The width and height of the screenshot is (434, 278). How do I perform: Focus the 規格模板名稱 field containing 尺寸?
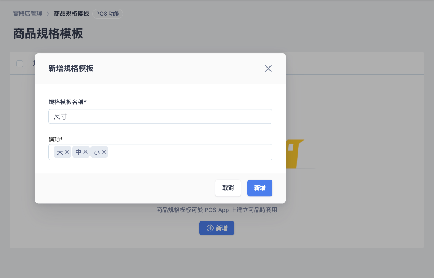[160, 117]
